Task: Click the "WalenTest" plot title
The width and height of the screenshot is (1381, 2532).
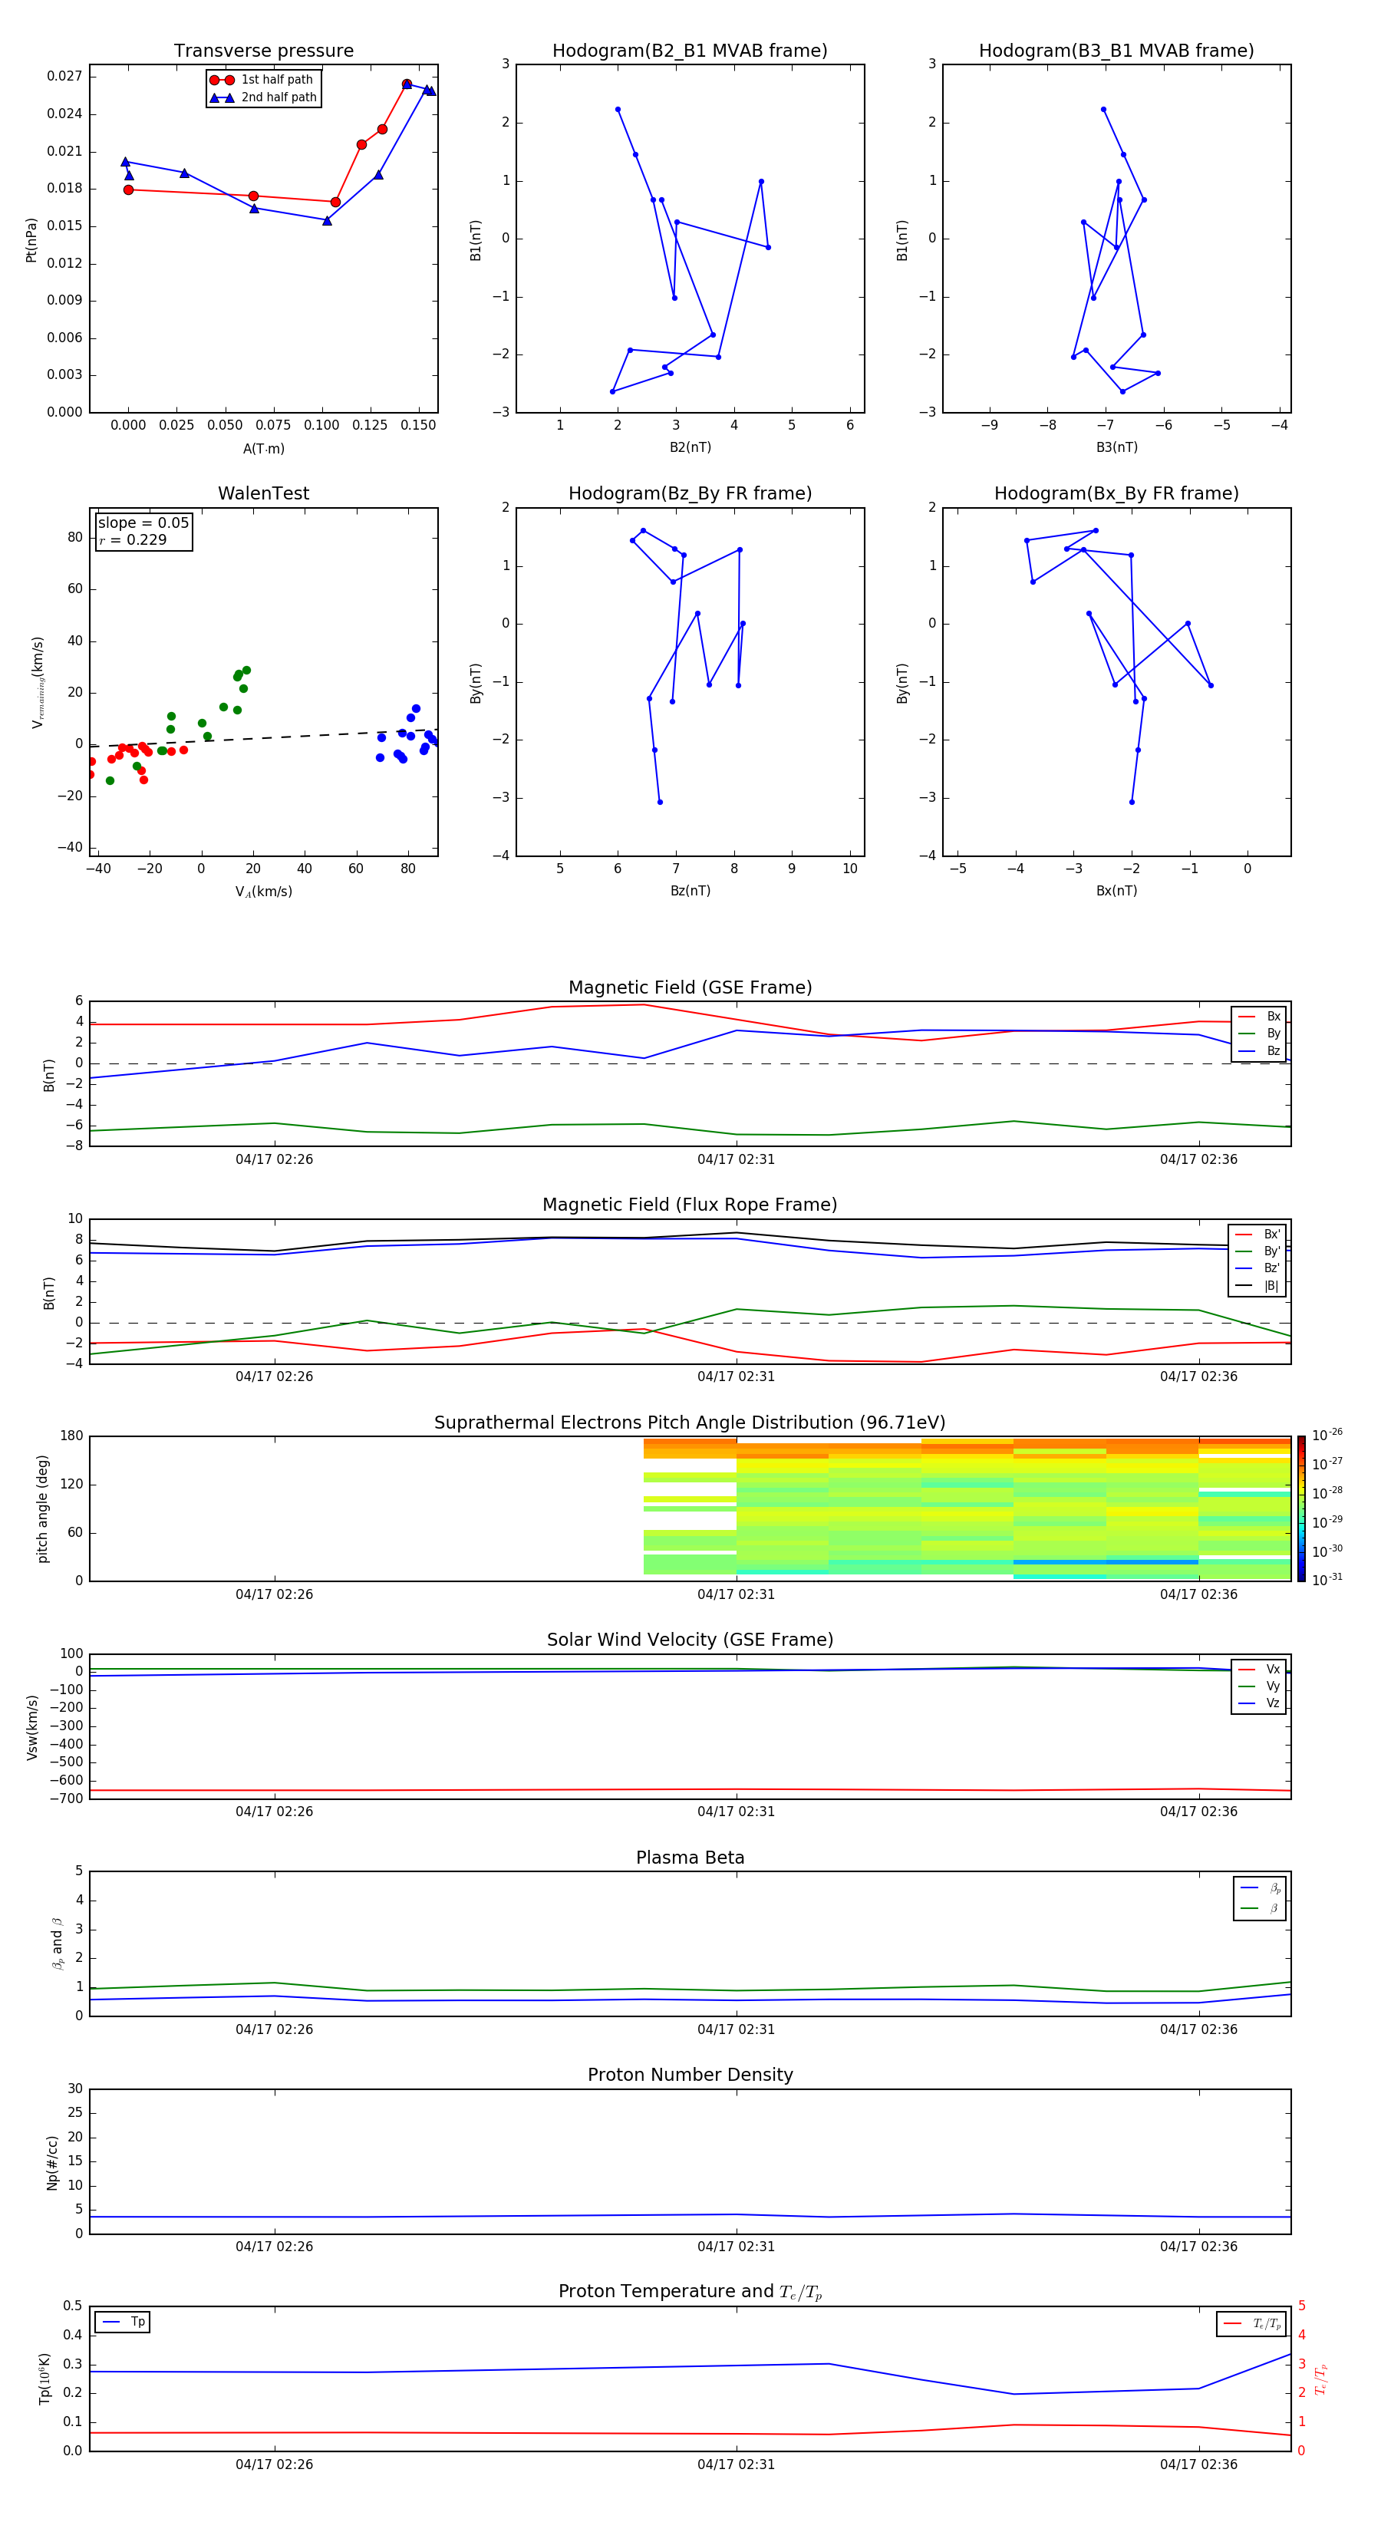Action: 263,493
